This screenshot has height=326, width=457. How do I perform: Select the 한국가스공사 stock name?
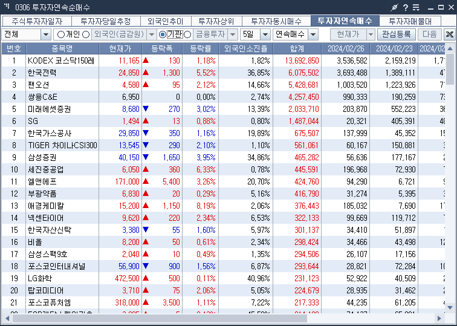(x=49, y=133)
